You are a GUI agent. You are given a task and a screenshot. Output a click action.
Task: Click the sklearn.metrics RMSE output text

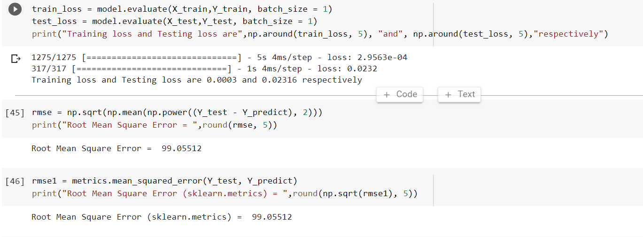tap(162, 217)
